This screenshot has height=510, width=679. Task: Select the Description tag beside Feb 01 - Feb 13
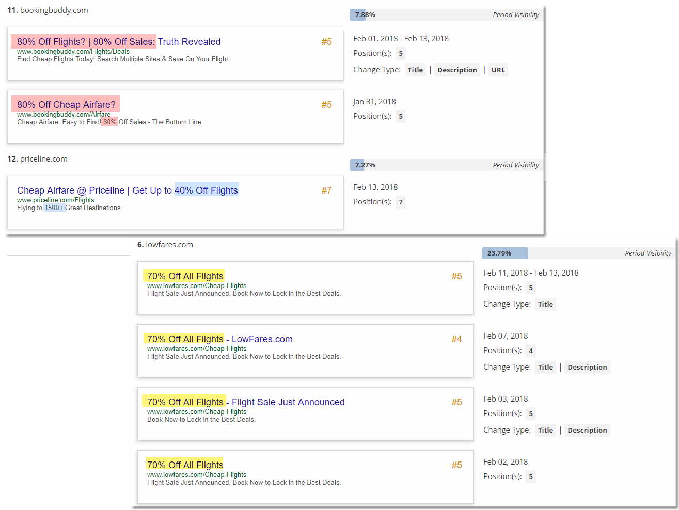[457, 70]
